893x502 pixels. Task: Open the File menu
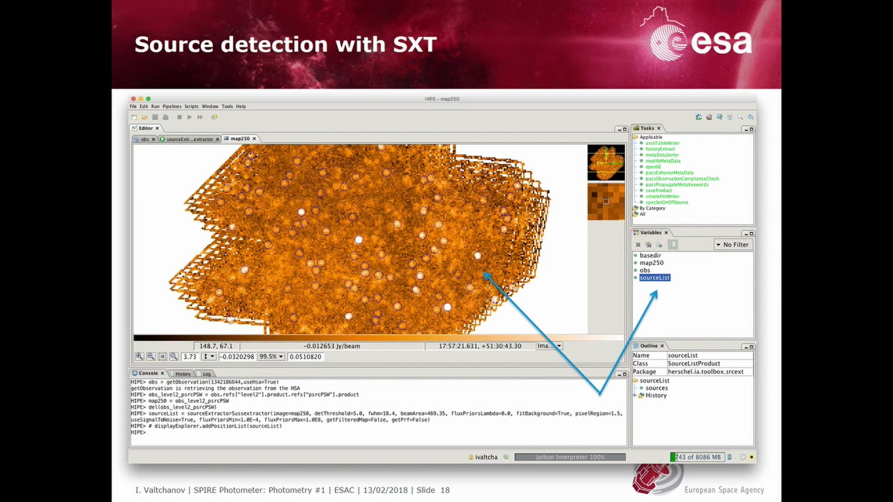click(x=133, y=107)
